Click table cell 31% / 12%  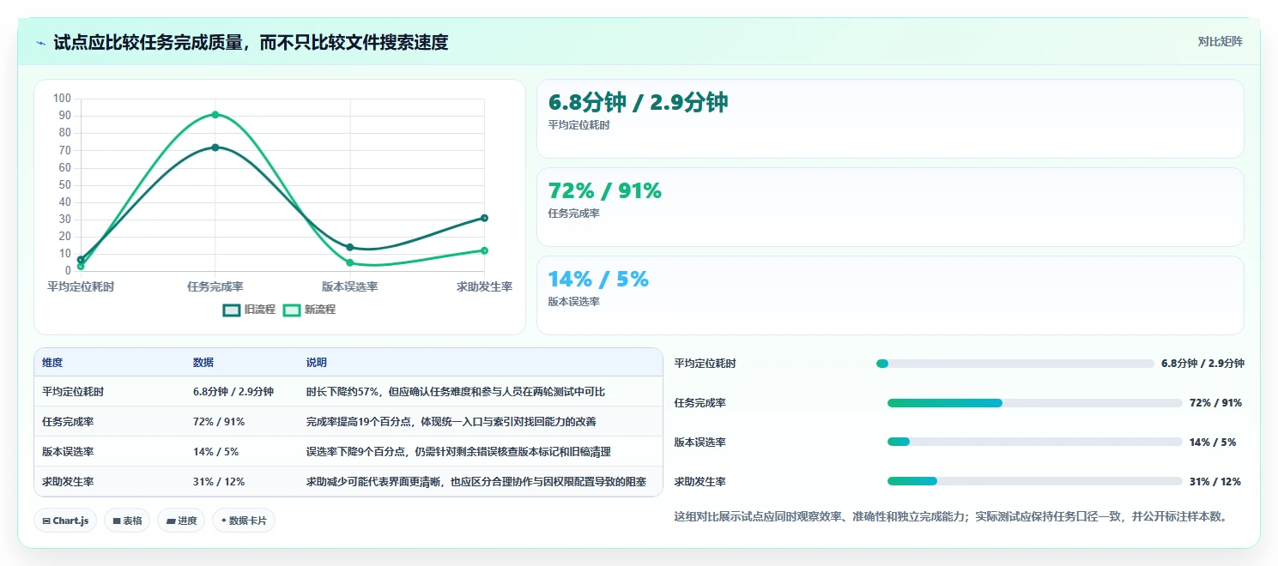pos(219,482)
